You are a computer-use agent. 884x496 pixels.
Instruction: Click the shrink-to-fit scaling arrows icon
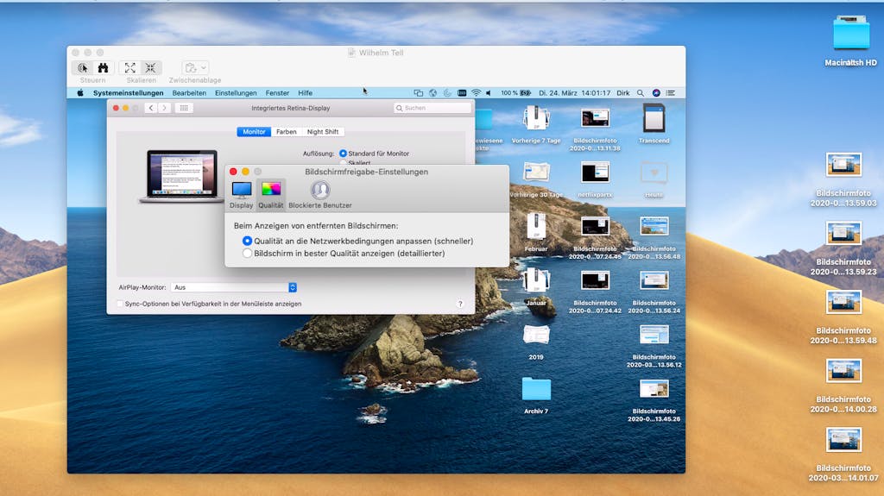pos(150,68)
